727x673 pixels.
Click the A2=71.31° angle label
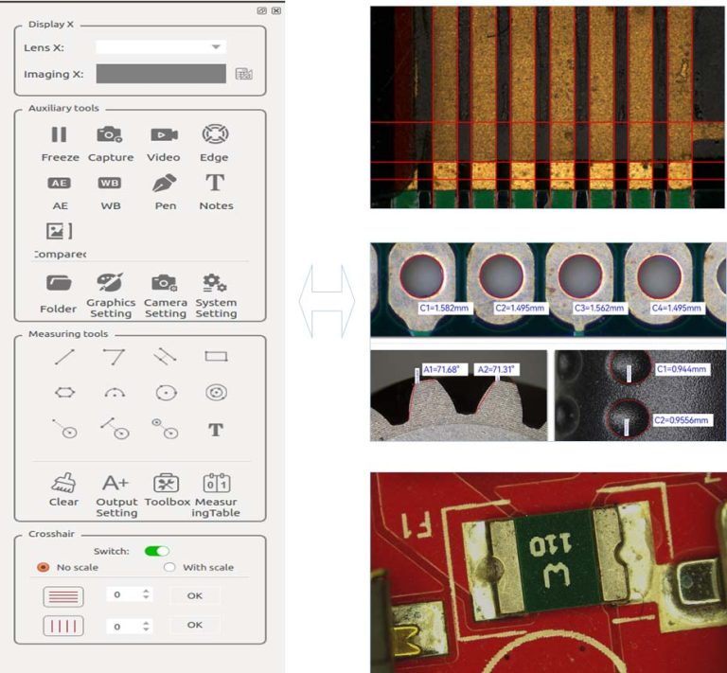click(496, 369)
